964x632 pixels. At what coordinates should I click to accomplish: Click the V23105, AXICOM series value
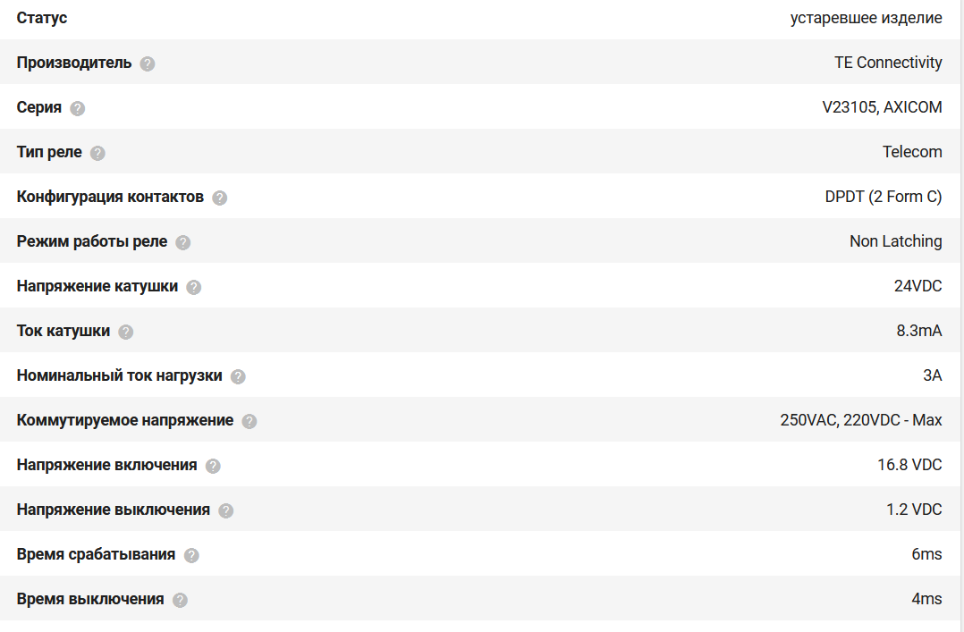tap(882, 107)
